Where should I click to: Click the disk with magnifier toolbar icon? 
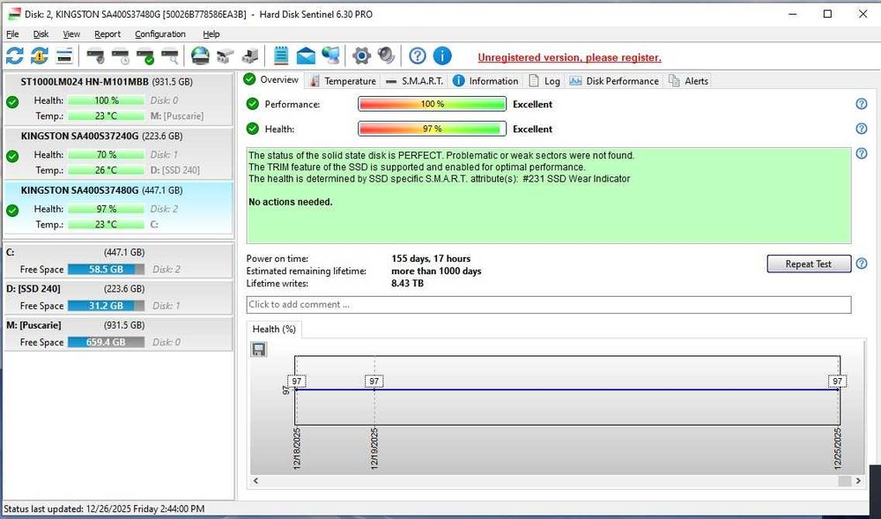pos(170,56)
